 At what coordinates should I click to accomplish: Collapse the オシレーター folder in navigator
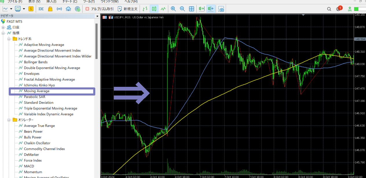click(x=9, y=120)
